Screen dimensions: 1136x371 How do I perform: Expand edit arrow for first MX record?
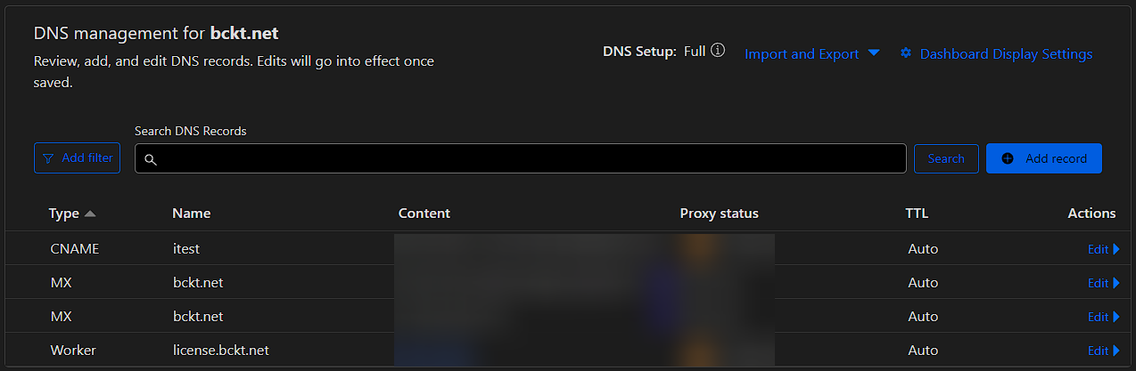tap(1116, 283)
